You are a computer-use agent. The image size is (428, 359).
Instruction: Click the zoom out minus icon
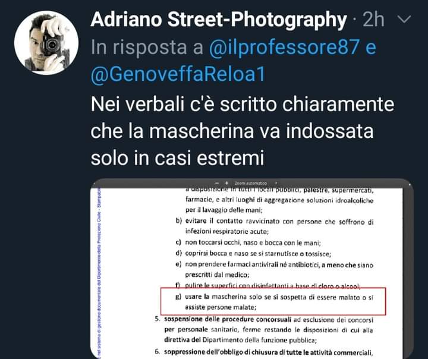tap(217, 183)
